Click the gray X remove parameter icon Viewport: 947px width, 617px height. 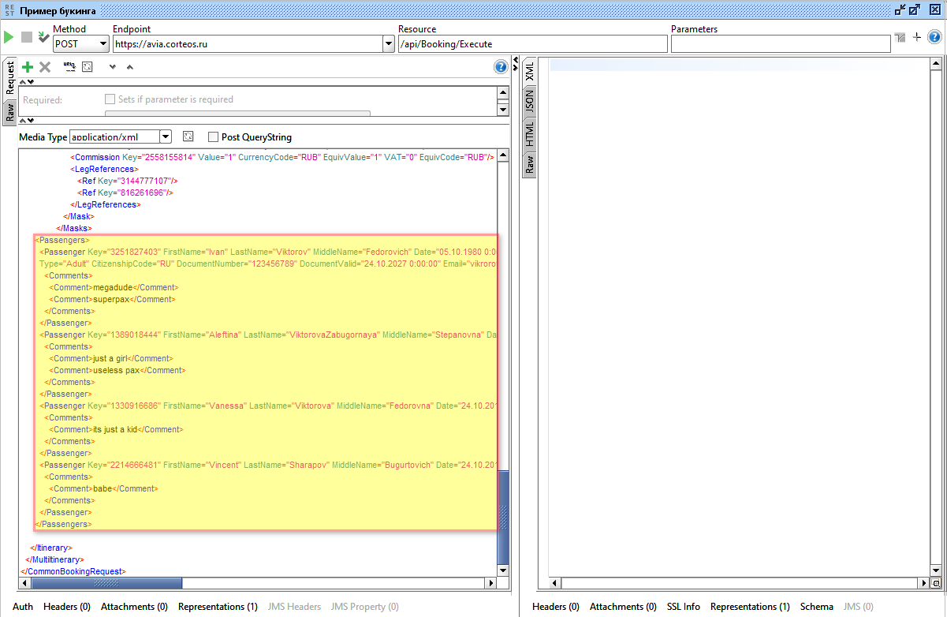(x=45, y=67)
